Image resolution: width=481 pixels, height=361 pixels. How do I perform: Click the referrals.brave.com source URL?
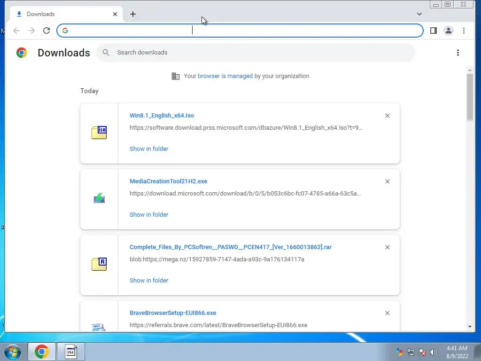pyautogui.click(x=218, y=325)
